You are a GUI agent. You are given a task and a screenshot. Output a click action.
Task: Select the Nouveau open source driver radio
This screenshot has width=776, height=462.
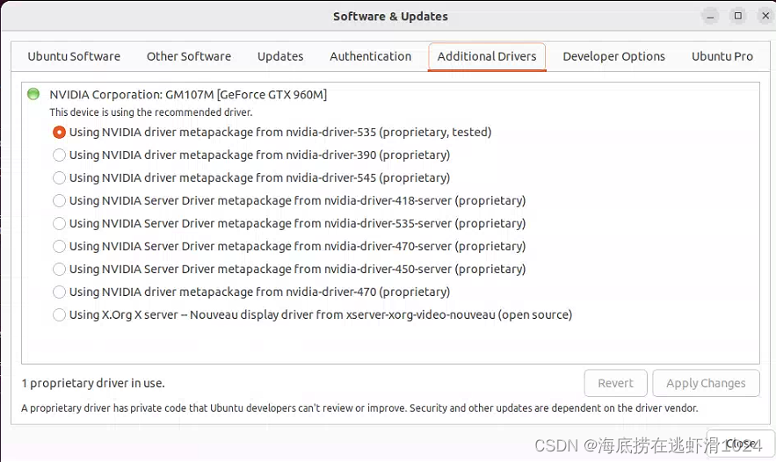[59, 314]
